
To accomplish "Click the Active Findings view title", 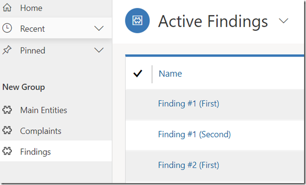I will (213, 21).
